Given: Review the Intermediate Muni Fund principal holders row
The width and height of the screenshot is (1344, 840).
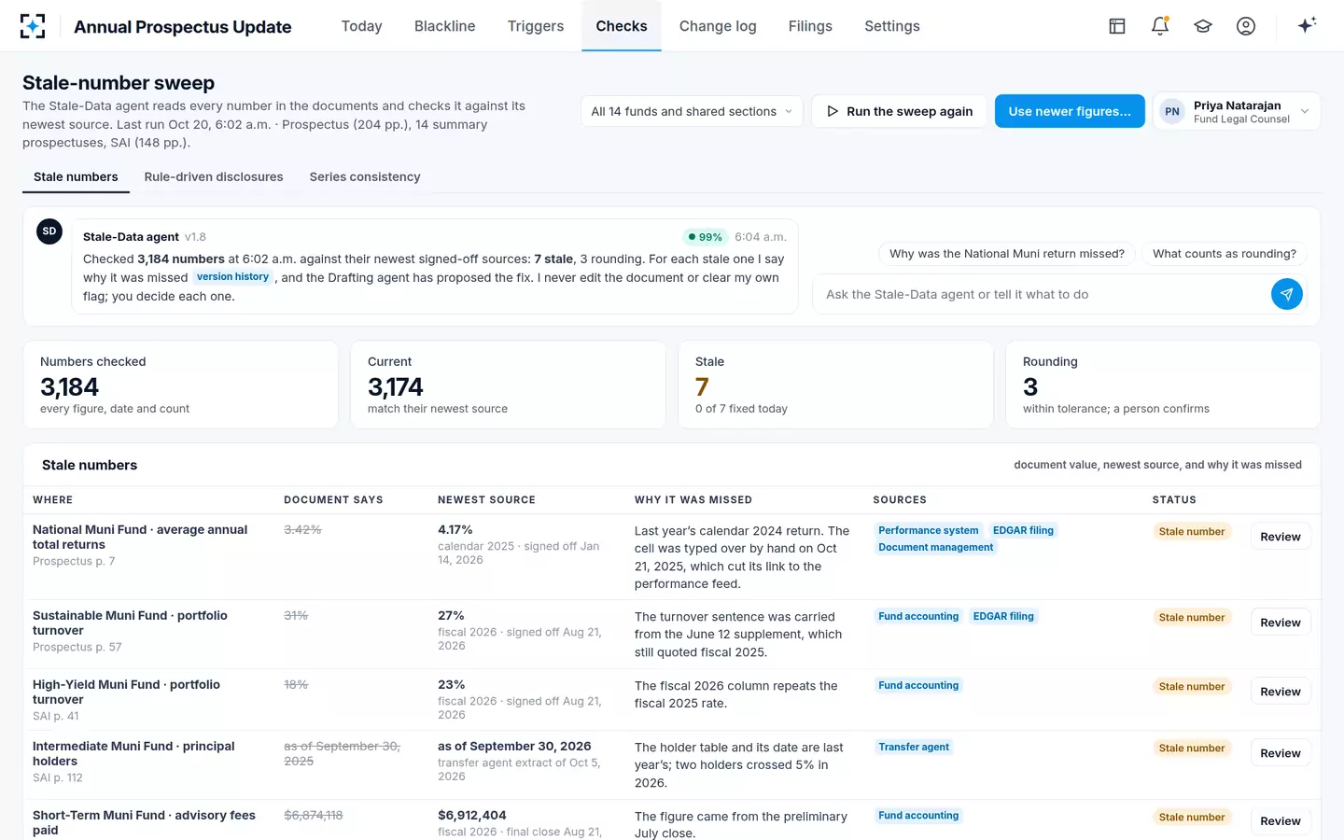Looking at the screenshot, I should click(1281, 753).
